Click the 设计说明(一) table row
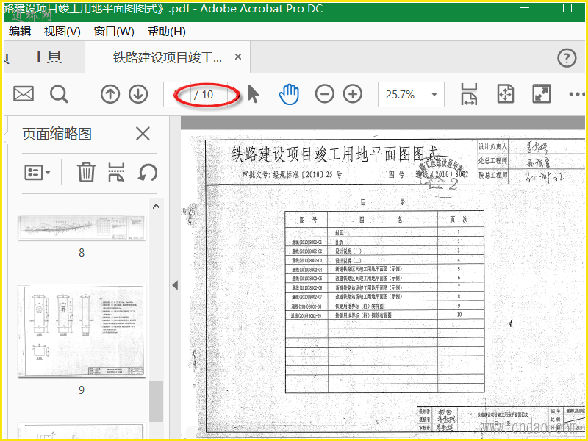 pos(384,251)
